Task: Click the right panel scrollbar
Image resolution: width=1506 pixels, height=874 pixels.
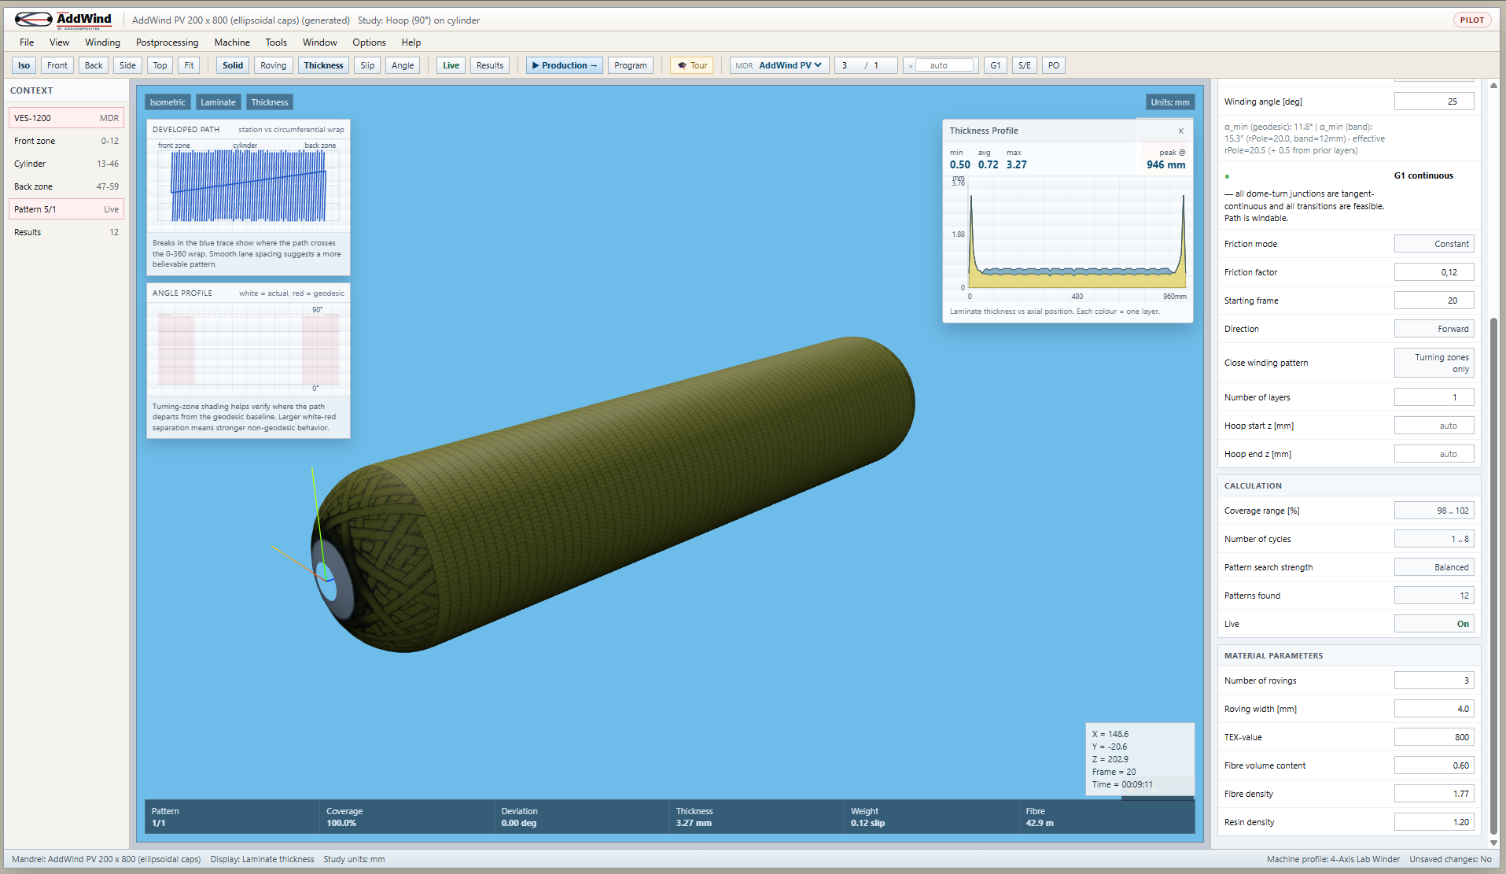Action: [x=1493, y=574]
